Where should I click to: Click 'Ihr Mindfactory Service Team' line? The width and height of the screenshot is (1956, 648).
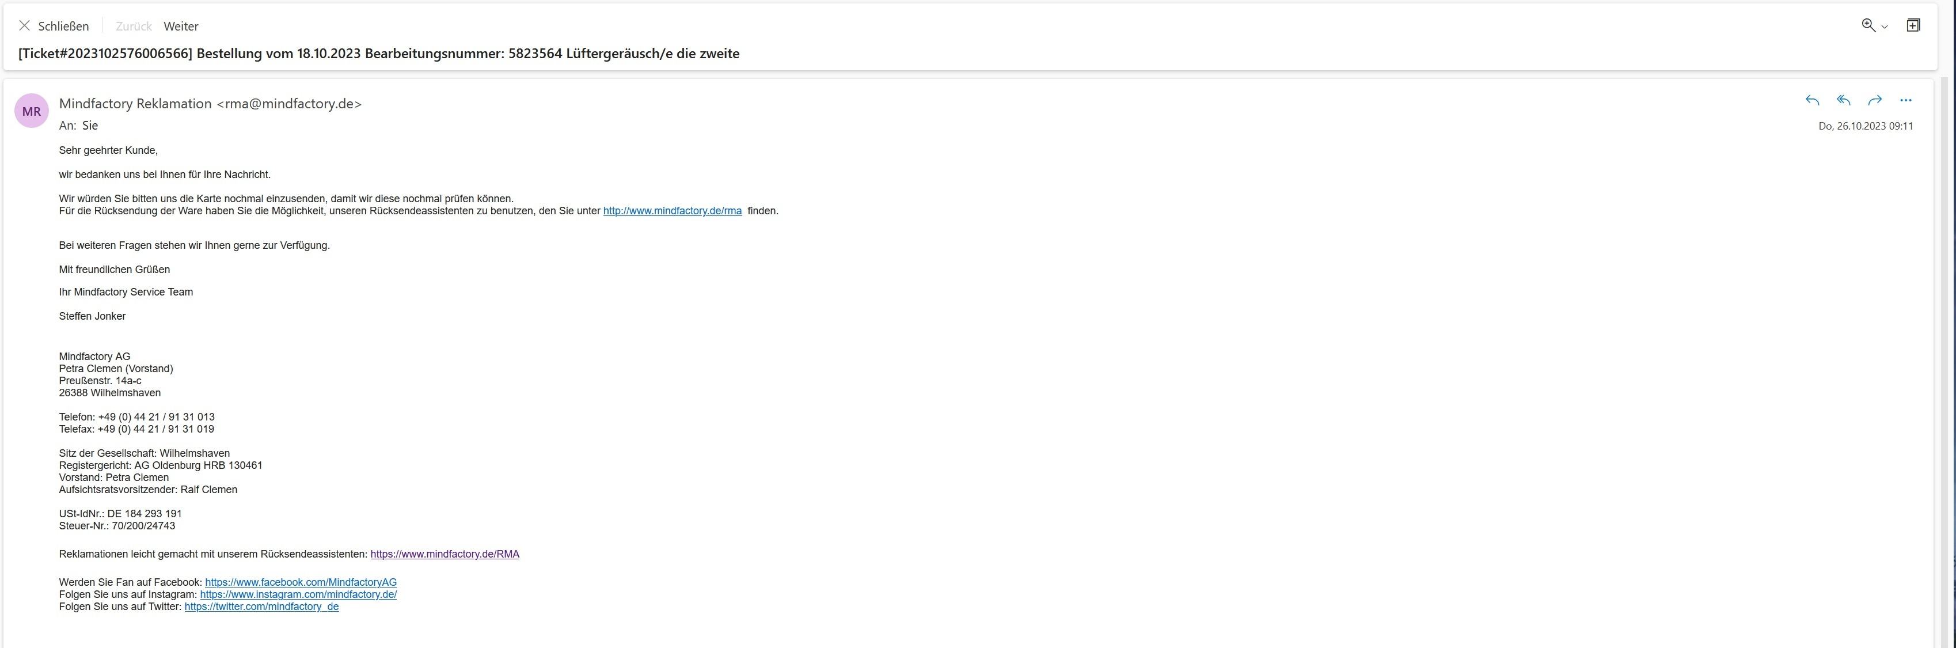(126, 291)
